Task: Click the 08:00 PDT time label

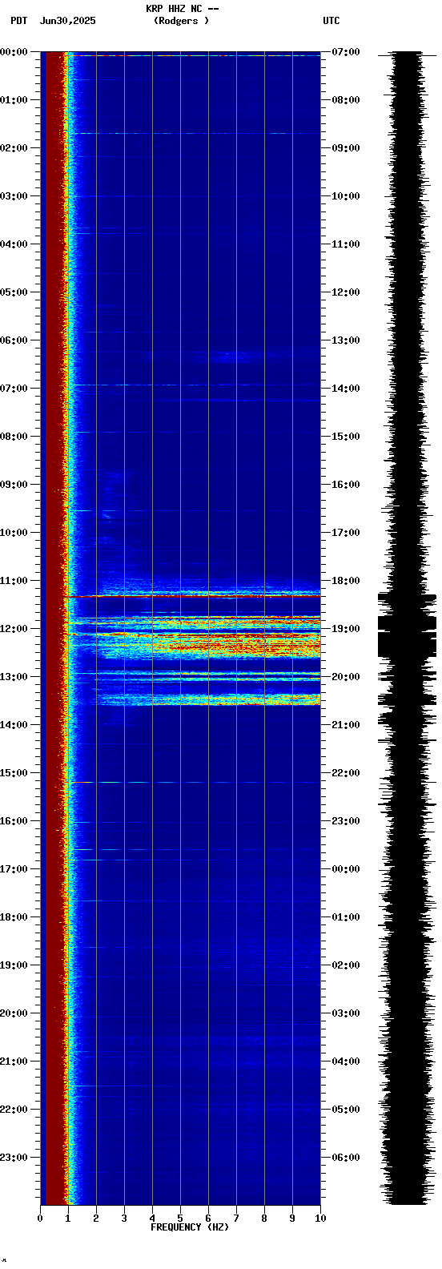Action: (x=14, y=437)
